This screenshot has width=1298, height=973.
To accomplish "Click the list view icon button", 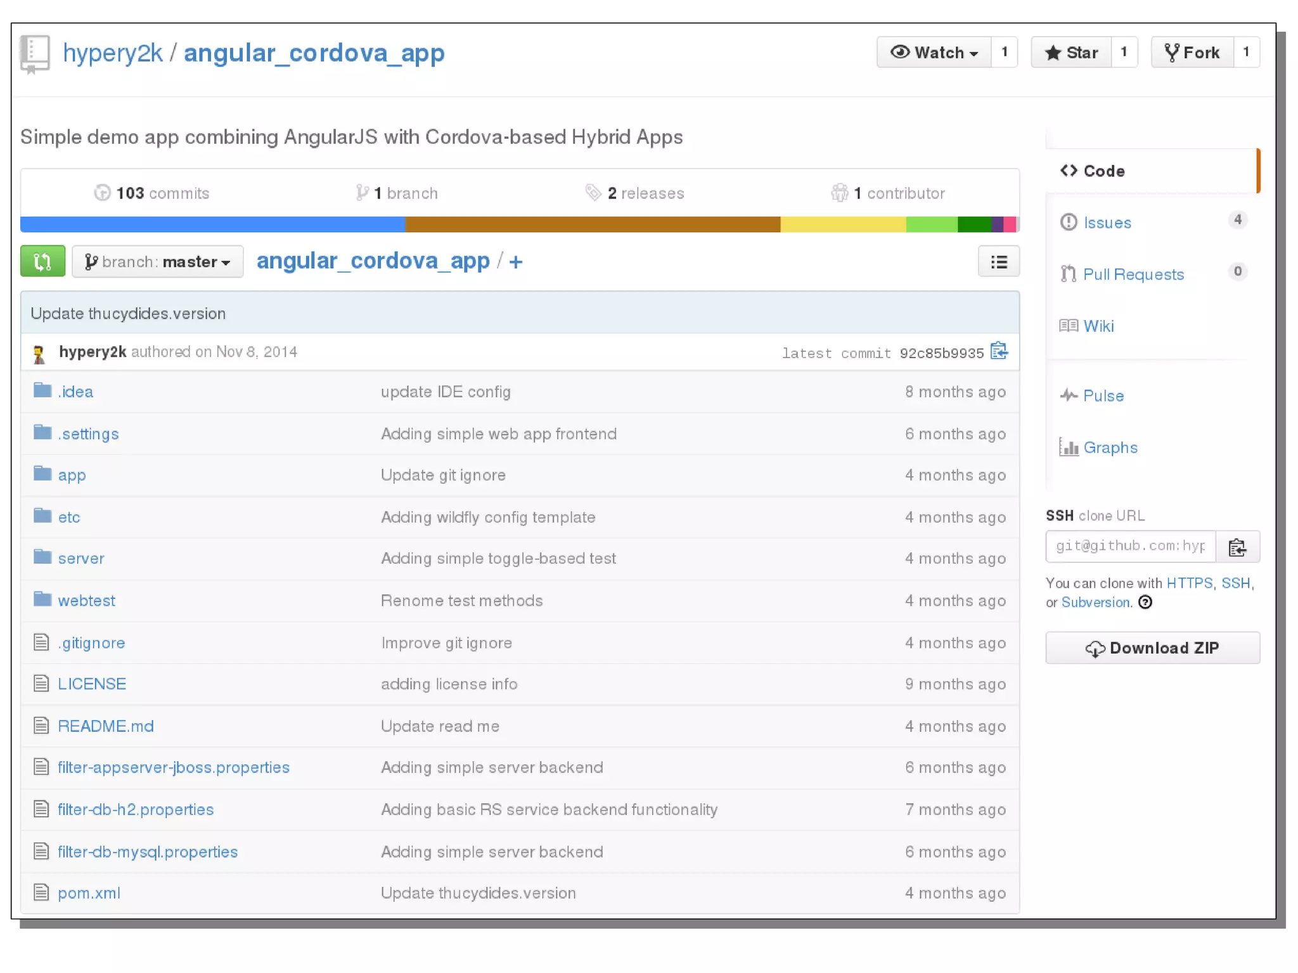I will [x=998, y=261].
